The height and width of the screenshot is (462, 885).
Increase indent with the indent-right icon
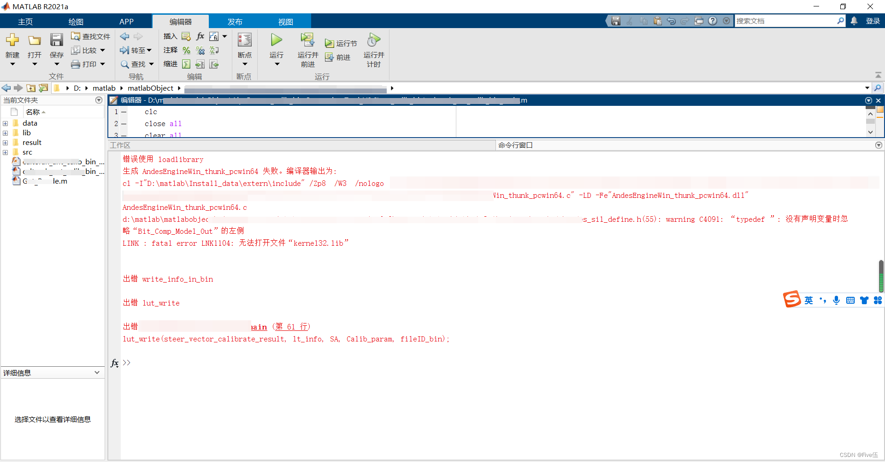(200, 64)
